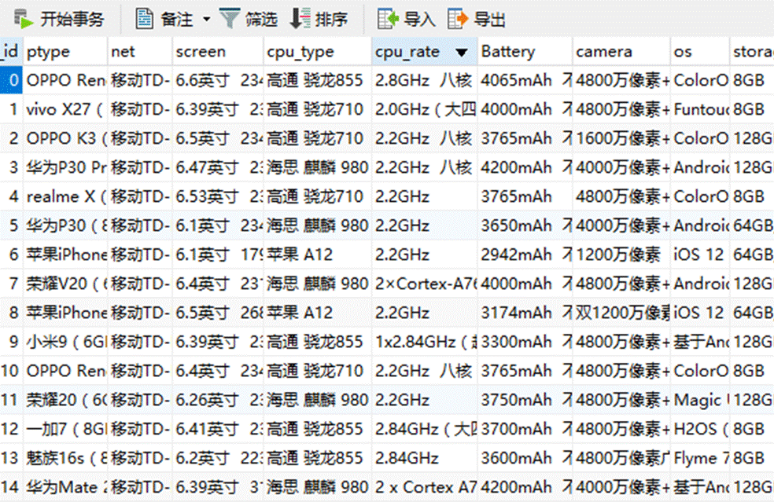Click the Memo (备注) document icon

tap(144, 19)
